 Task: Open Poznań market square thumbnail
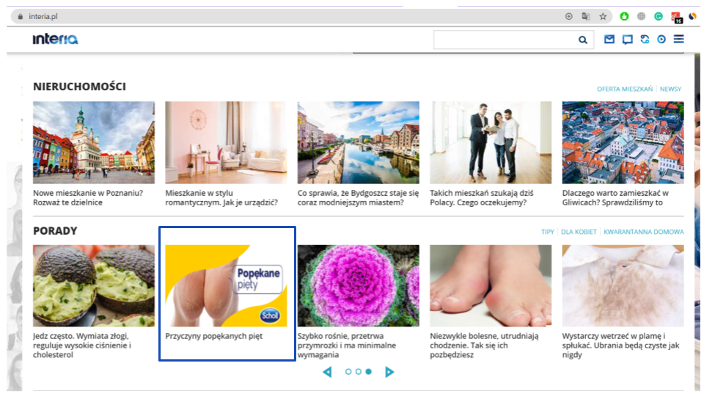tap(94, 142)
